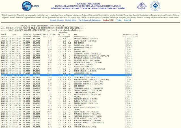Select TESVIKIYE-CINARCIK (YALOVA) entry

coord(88,62)
